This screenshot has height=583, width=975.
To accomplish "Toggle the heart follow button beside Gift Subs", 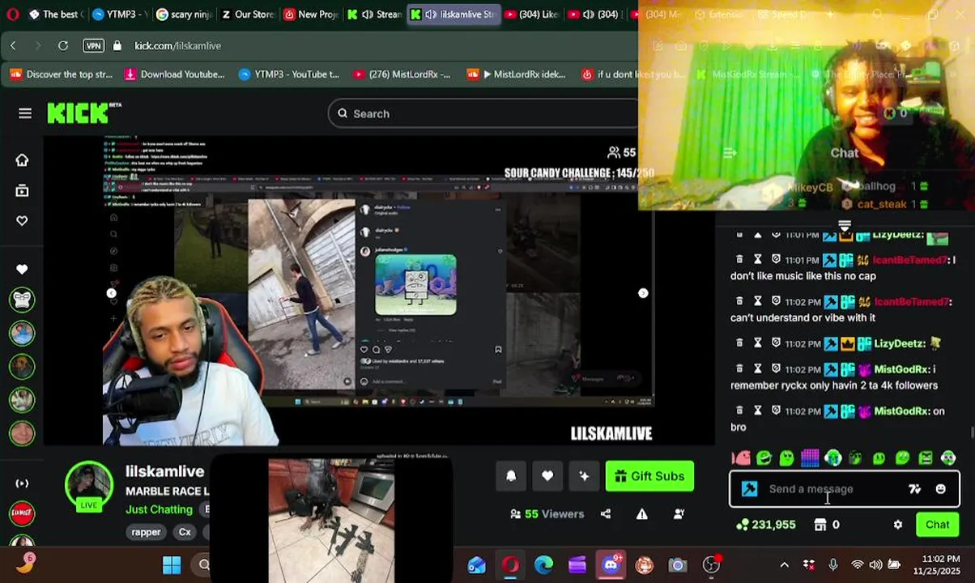I will 547,476.
